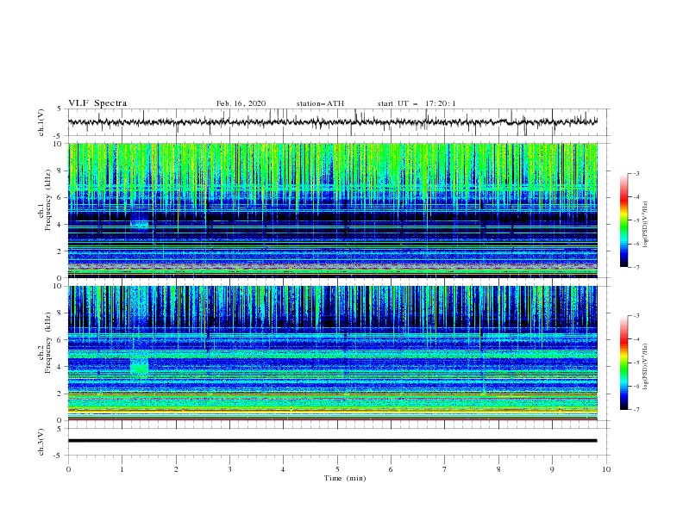Click the "6" kHz tick on ch.1 frequency axis
Image resolution: width=683 pixels, height=527 pixels.
click(61, 197)
